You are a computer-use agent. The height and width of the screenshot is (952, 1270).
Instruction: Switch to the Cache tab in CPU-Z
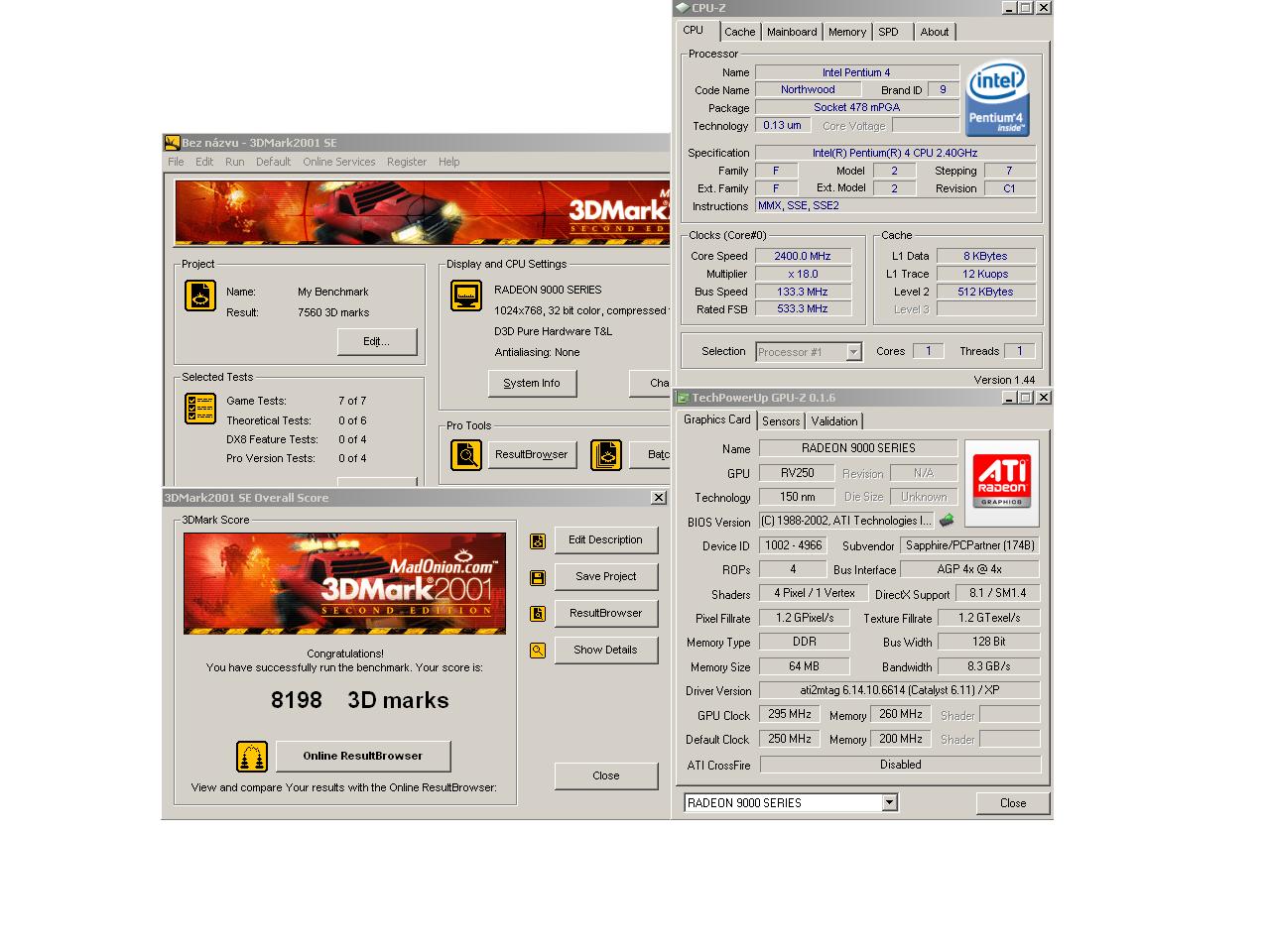pos(739,32)
